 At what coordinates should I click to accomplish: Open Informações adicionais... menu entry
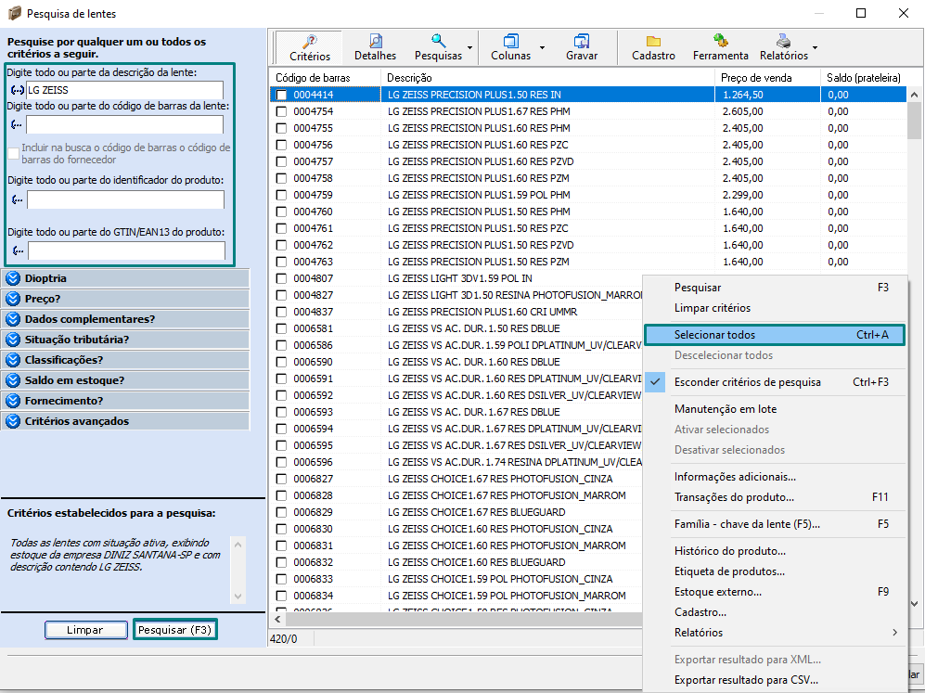(x=775, y=477)
